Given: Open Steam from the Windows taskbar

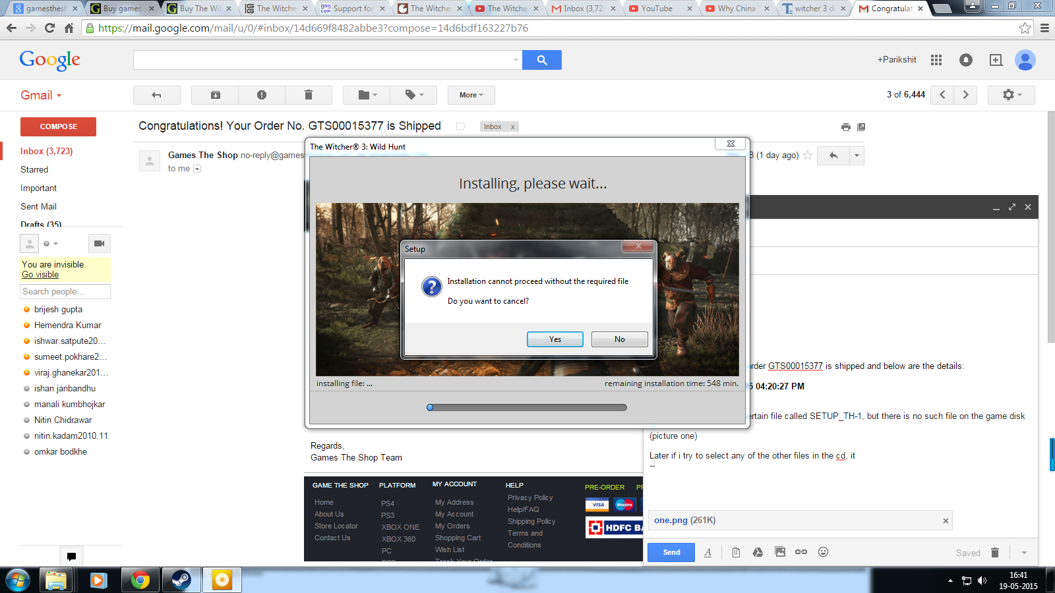Looking at the screenshot, I should [181, 580].
